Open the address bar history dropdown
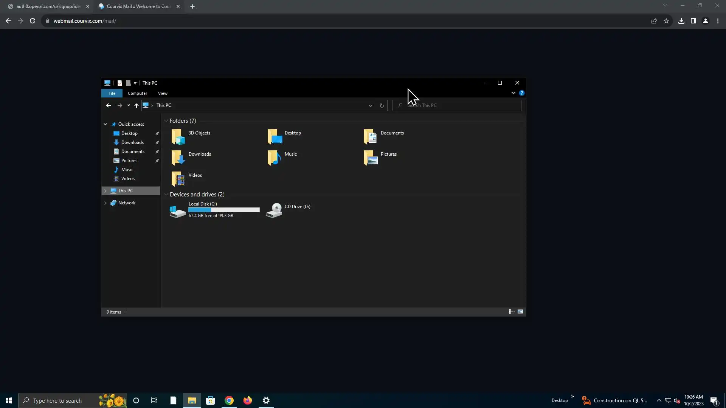Screen dimensions: 726x408 coord(370,106)
